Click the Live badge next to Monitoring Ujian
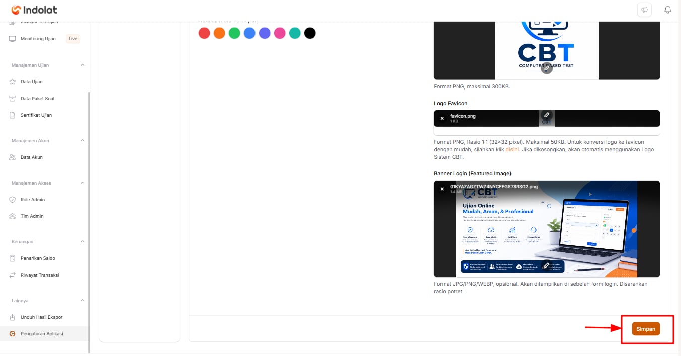Viewport: 681px width, 356px height. [x=73, y=39]
